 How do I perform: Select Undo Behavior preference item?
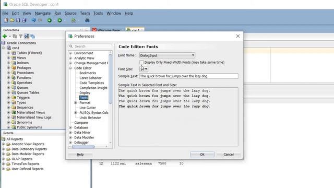[x=90, y=118]
